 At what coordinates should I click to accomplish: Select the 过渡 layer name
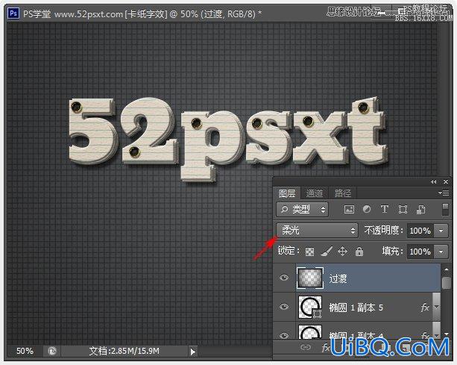338,278
